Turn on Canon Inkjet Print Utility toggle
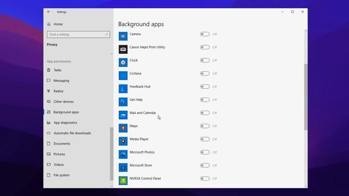This screenshot has height=196, width=349. 205,47
